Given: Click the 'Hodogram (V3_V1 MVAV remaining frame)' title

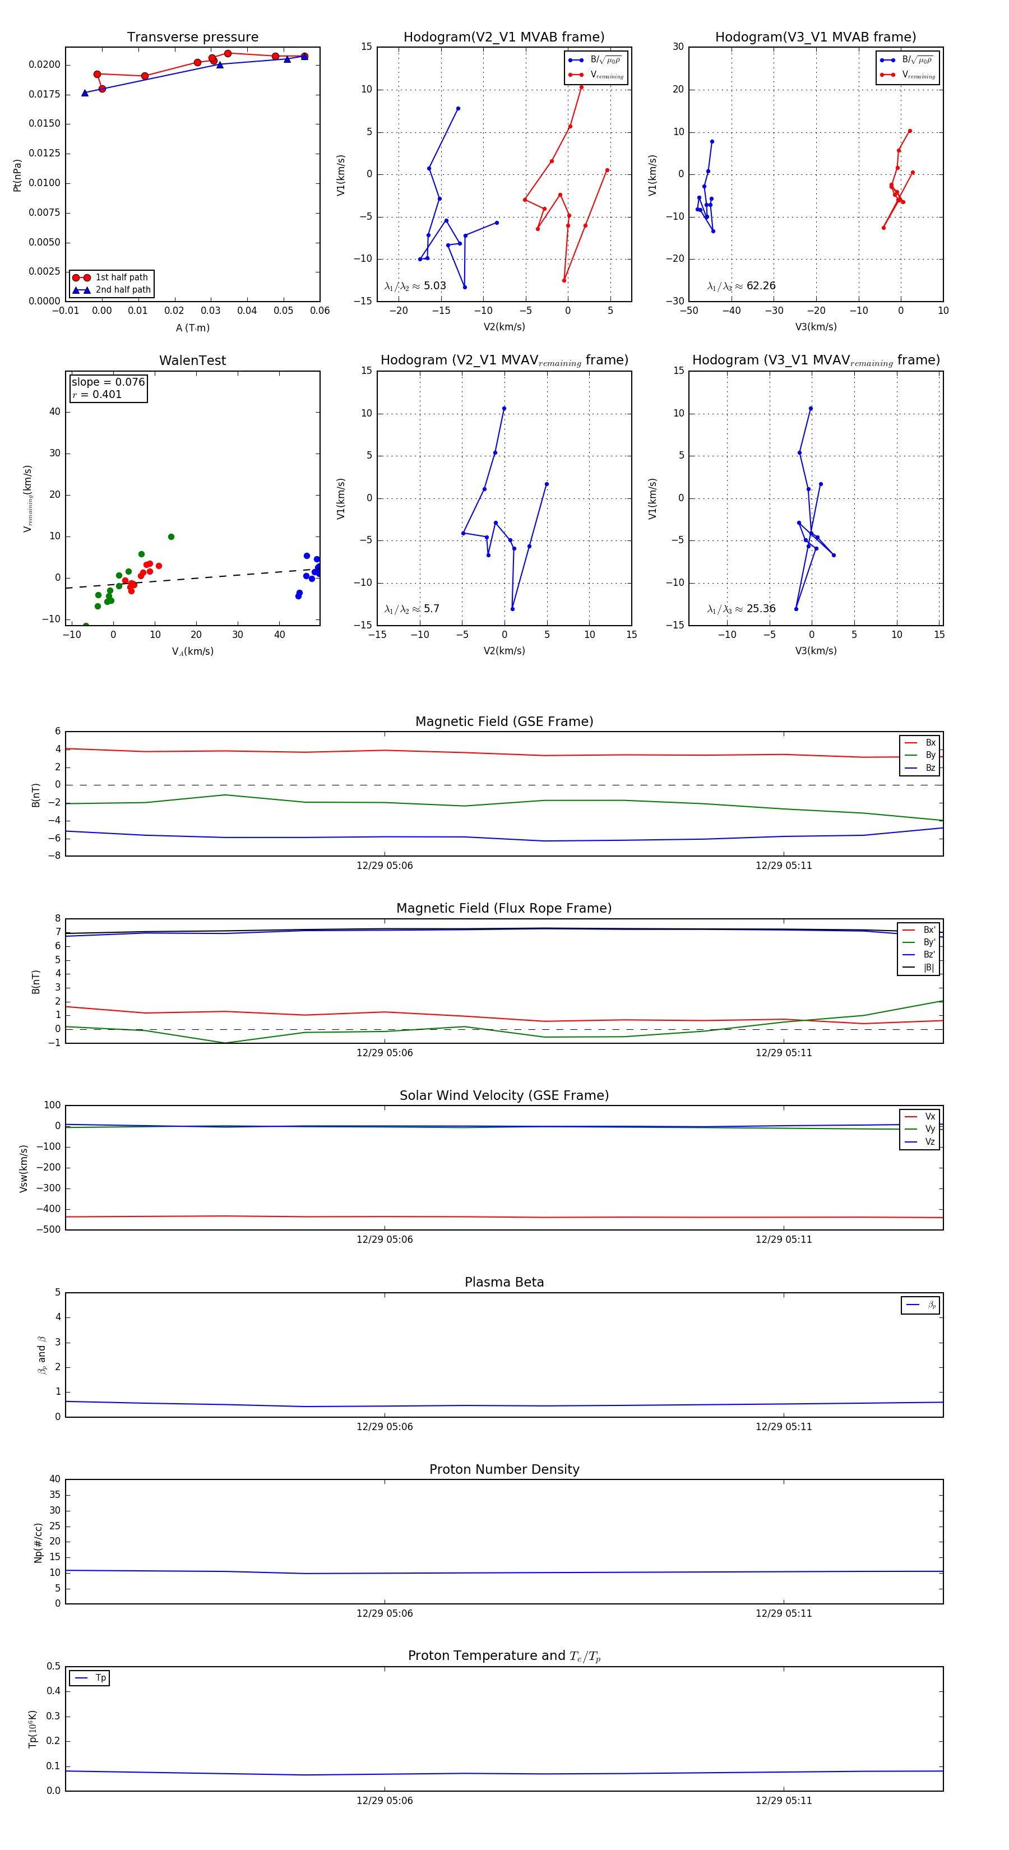Looking at the screenshot, I should point(816,360).
